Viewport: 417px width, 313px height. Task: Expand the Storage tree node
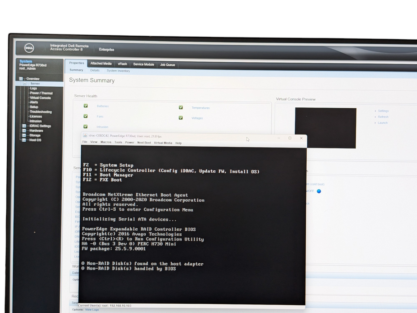coord(24,135)
